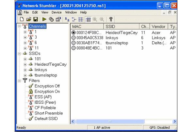The height and width of the screenshot is (132, 196).
Task: Select MAC address 00045A0C5338
Action: click(90, 38)
